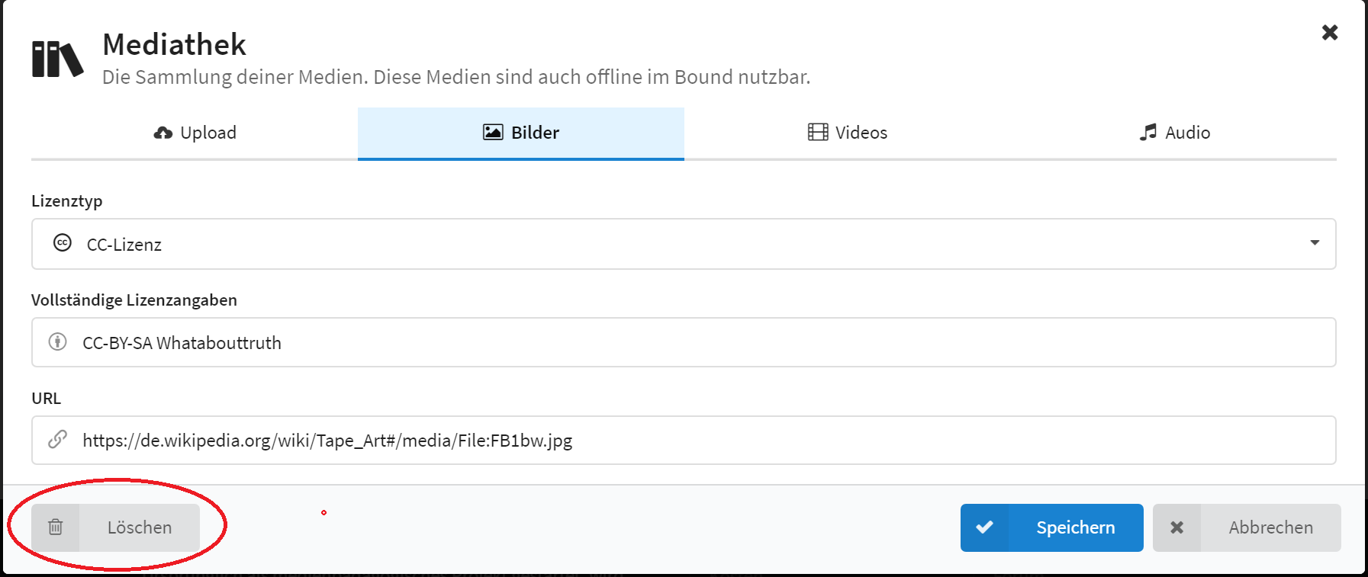The image size is (1368, 577).
Task: Click the Creative Commons license icon
Action: tap(63, 243)
